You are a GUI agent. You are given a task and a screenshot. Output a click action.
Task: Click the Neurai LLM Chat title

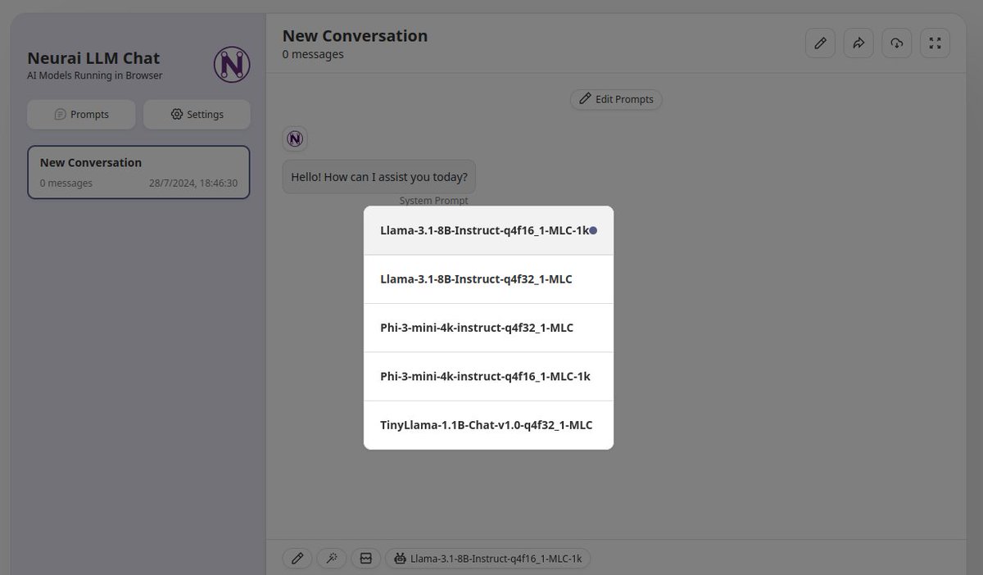[x=93, y=58]
